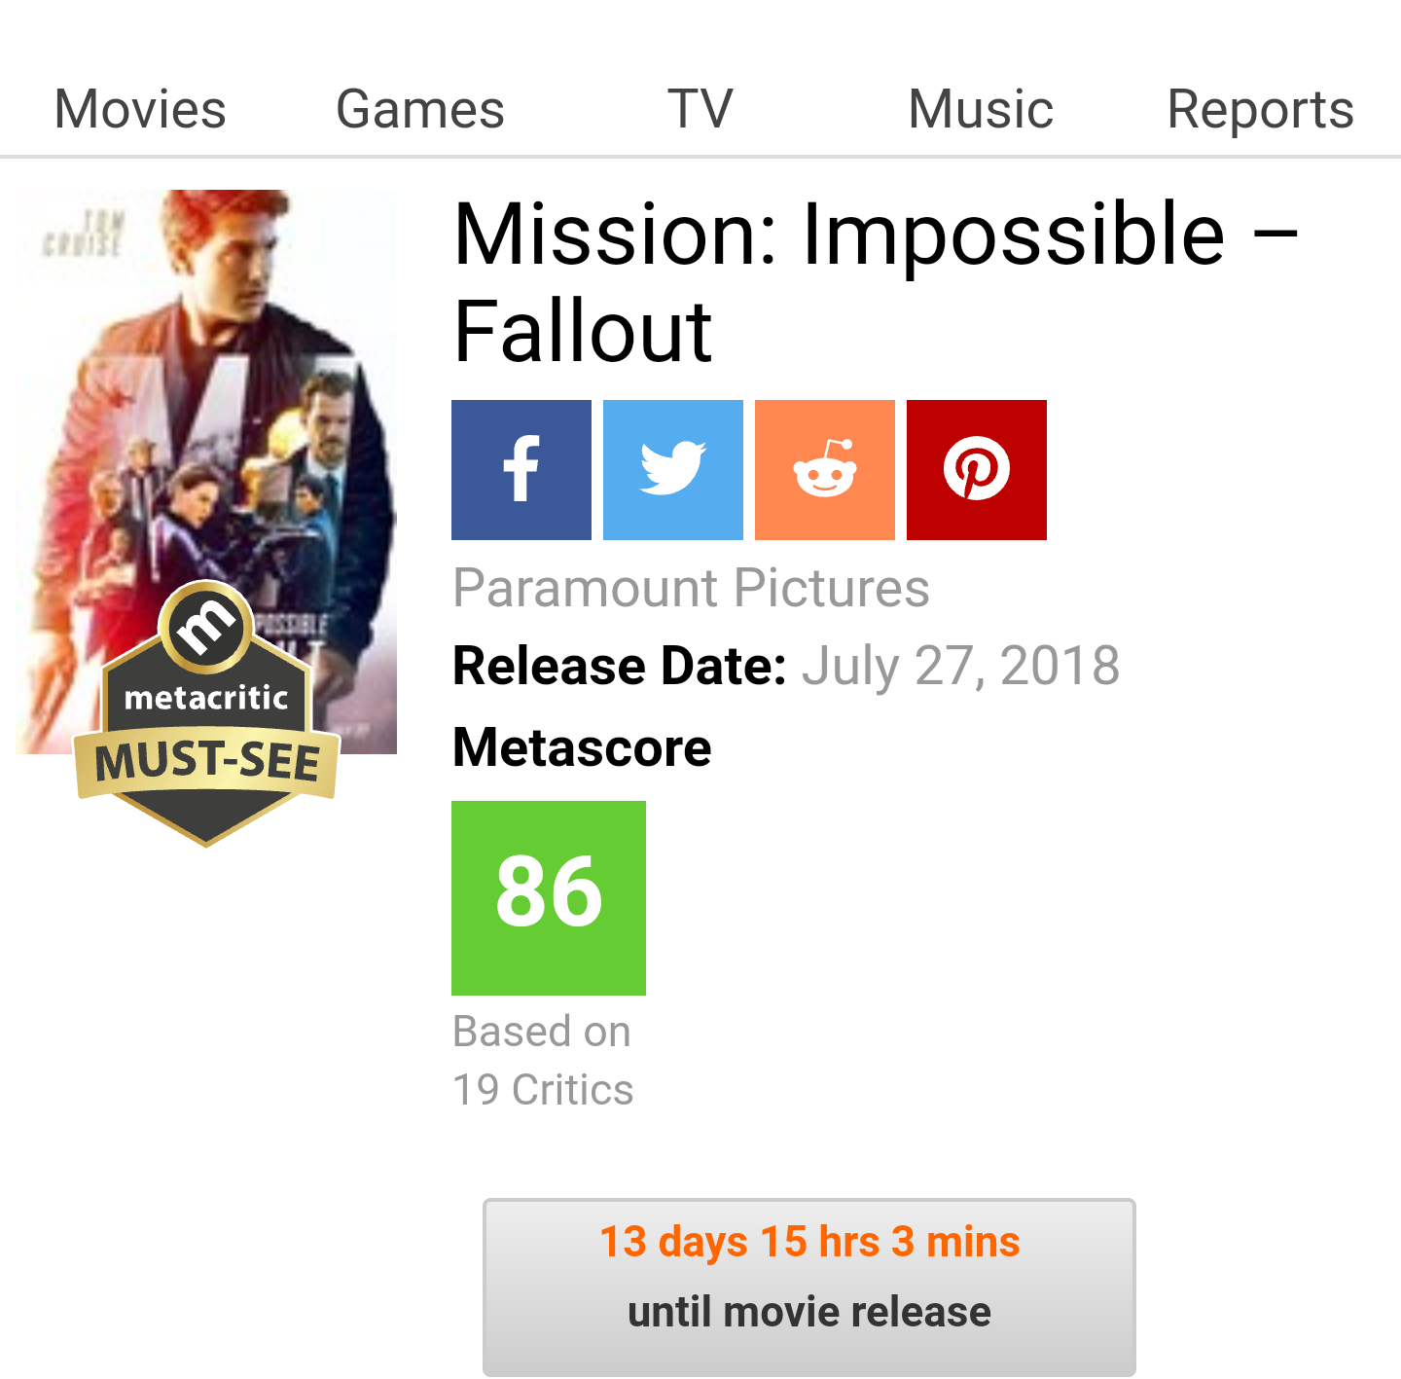This screenshot has height=1379, width=1401.
Task: Share the movie on Reddit
Action: [x=825, y=470]
